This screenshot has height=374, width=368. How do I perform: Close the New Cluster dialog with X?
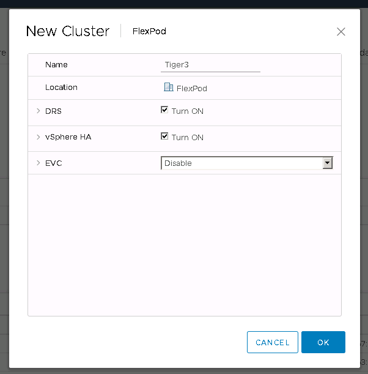pyautogui.click(x=341, y=32)
